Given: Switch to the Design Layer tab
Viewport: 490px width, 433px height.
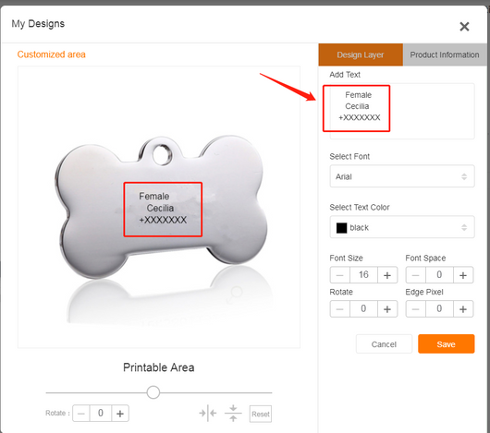Looking at the screenshot, I should [x=361, y=54].
